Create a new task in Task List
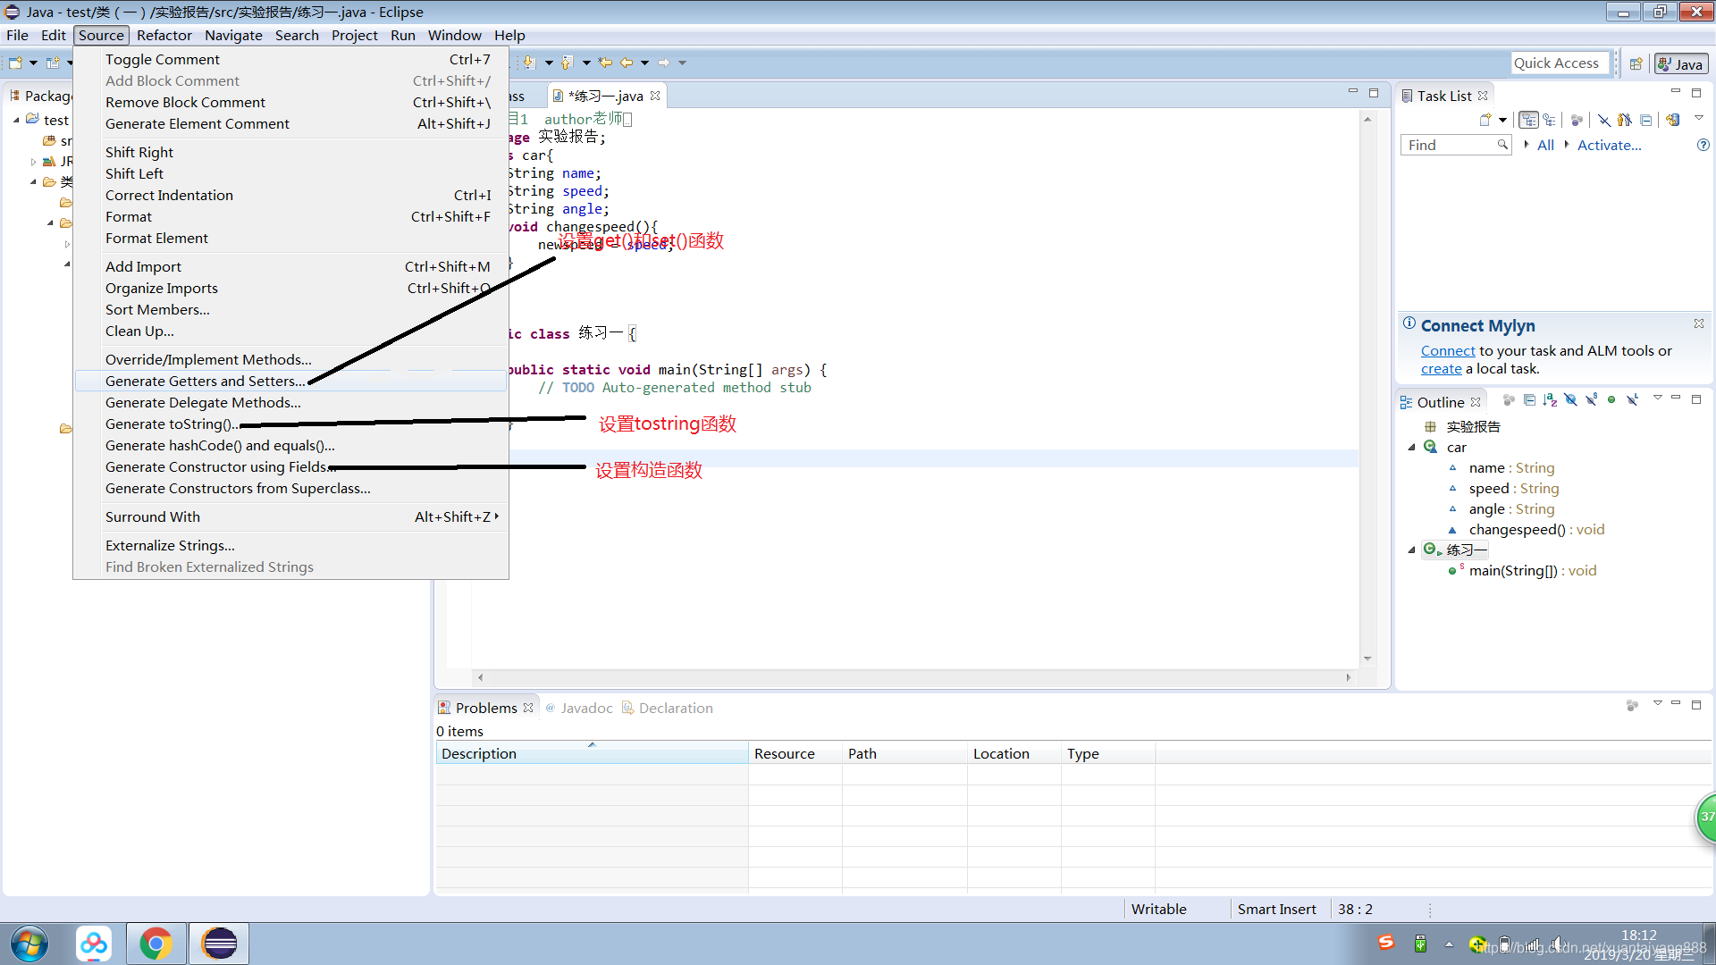The image size is (1716, 965). [x=1485, y=120]
